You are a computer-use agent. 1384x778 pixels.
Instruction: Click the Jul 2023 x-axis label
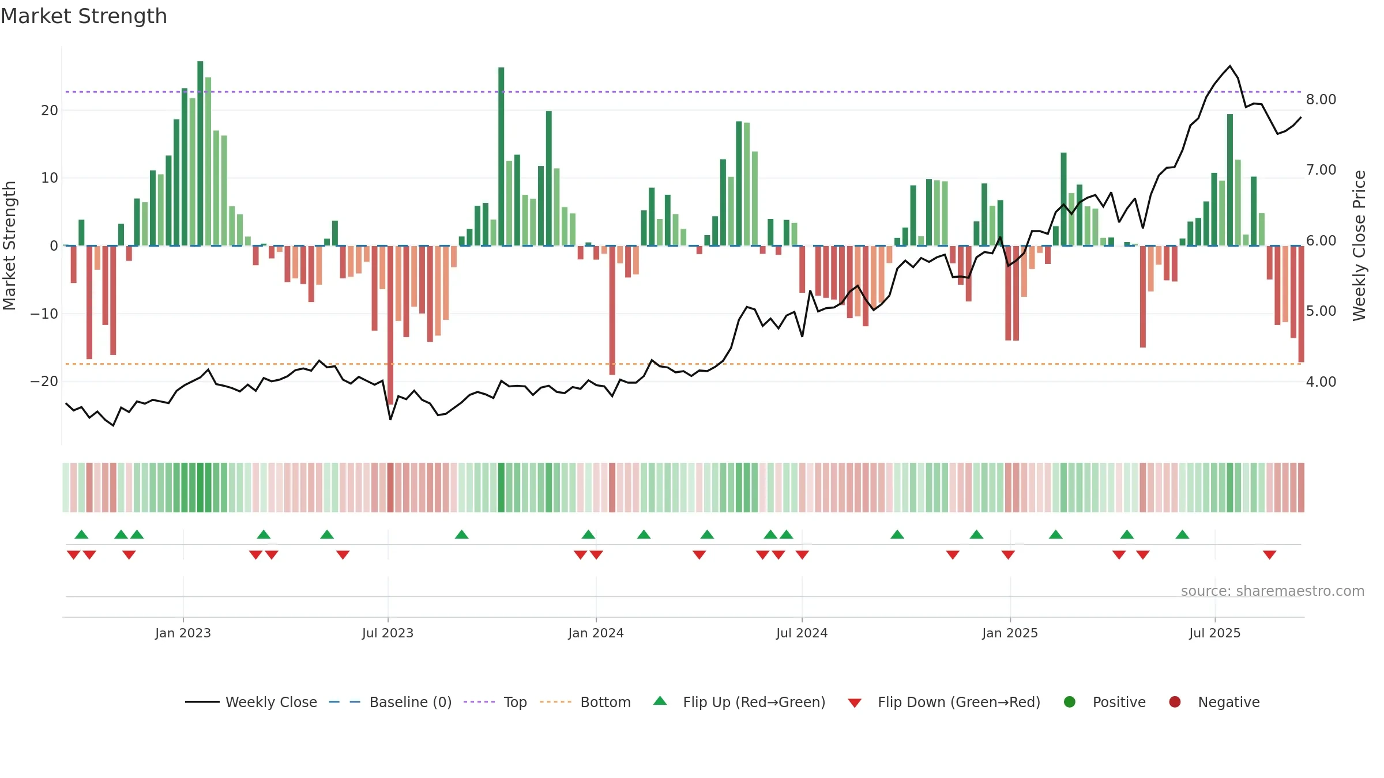click(388, 633)
